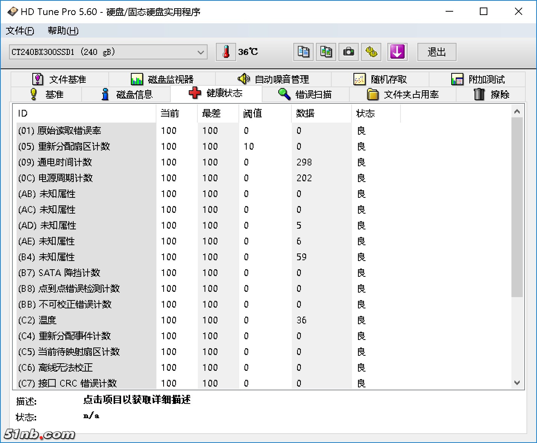Screen dimensions: 537x443
Task: Expand the CT240BX300SSD1 drive dropdown
Action: [x=201, y=52]
